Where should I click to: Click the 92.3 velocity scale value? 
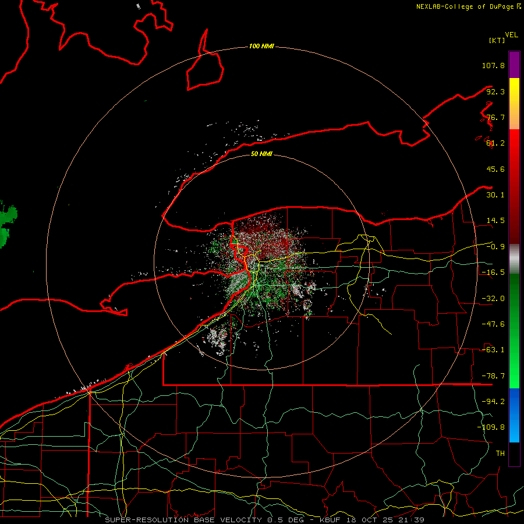(495, 91)
